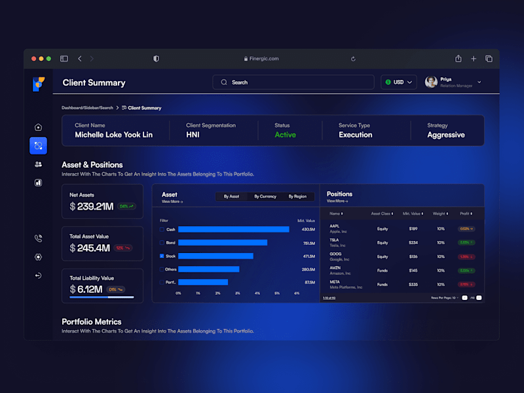Toggle the browser sidebar panel icon
Image resolution: width=524 pixels, height=393 pixels.
pos(64,59)
